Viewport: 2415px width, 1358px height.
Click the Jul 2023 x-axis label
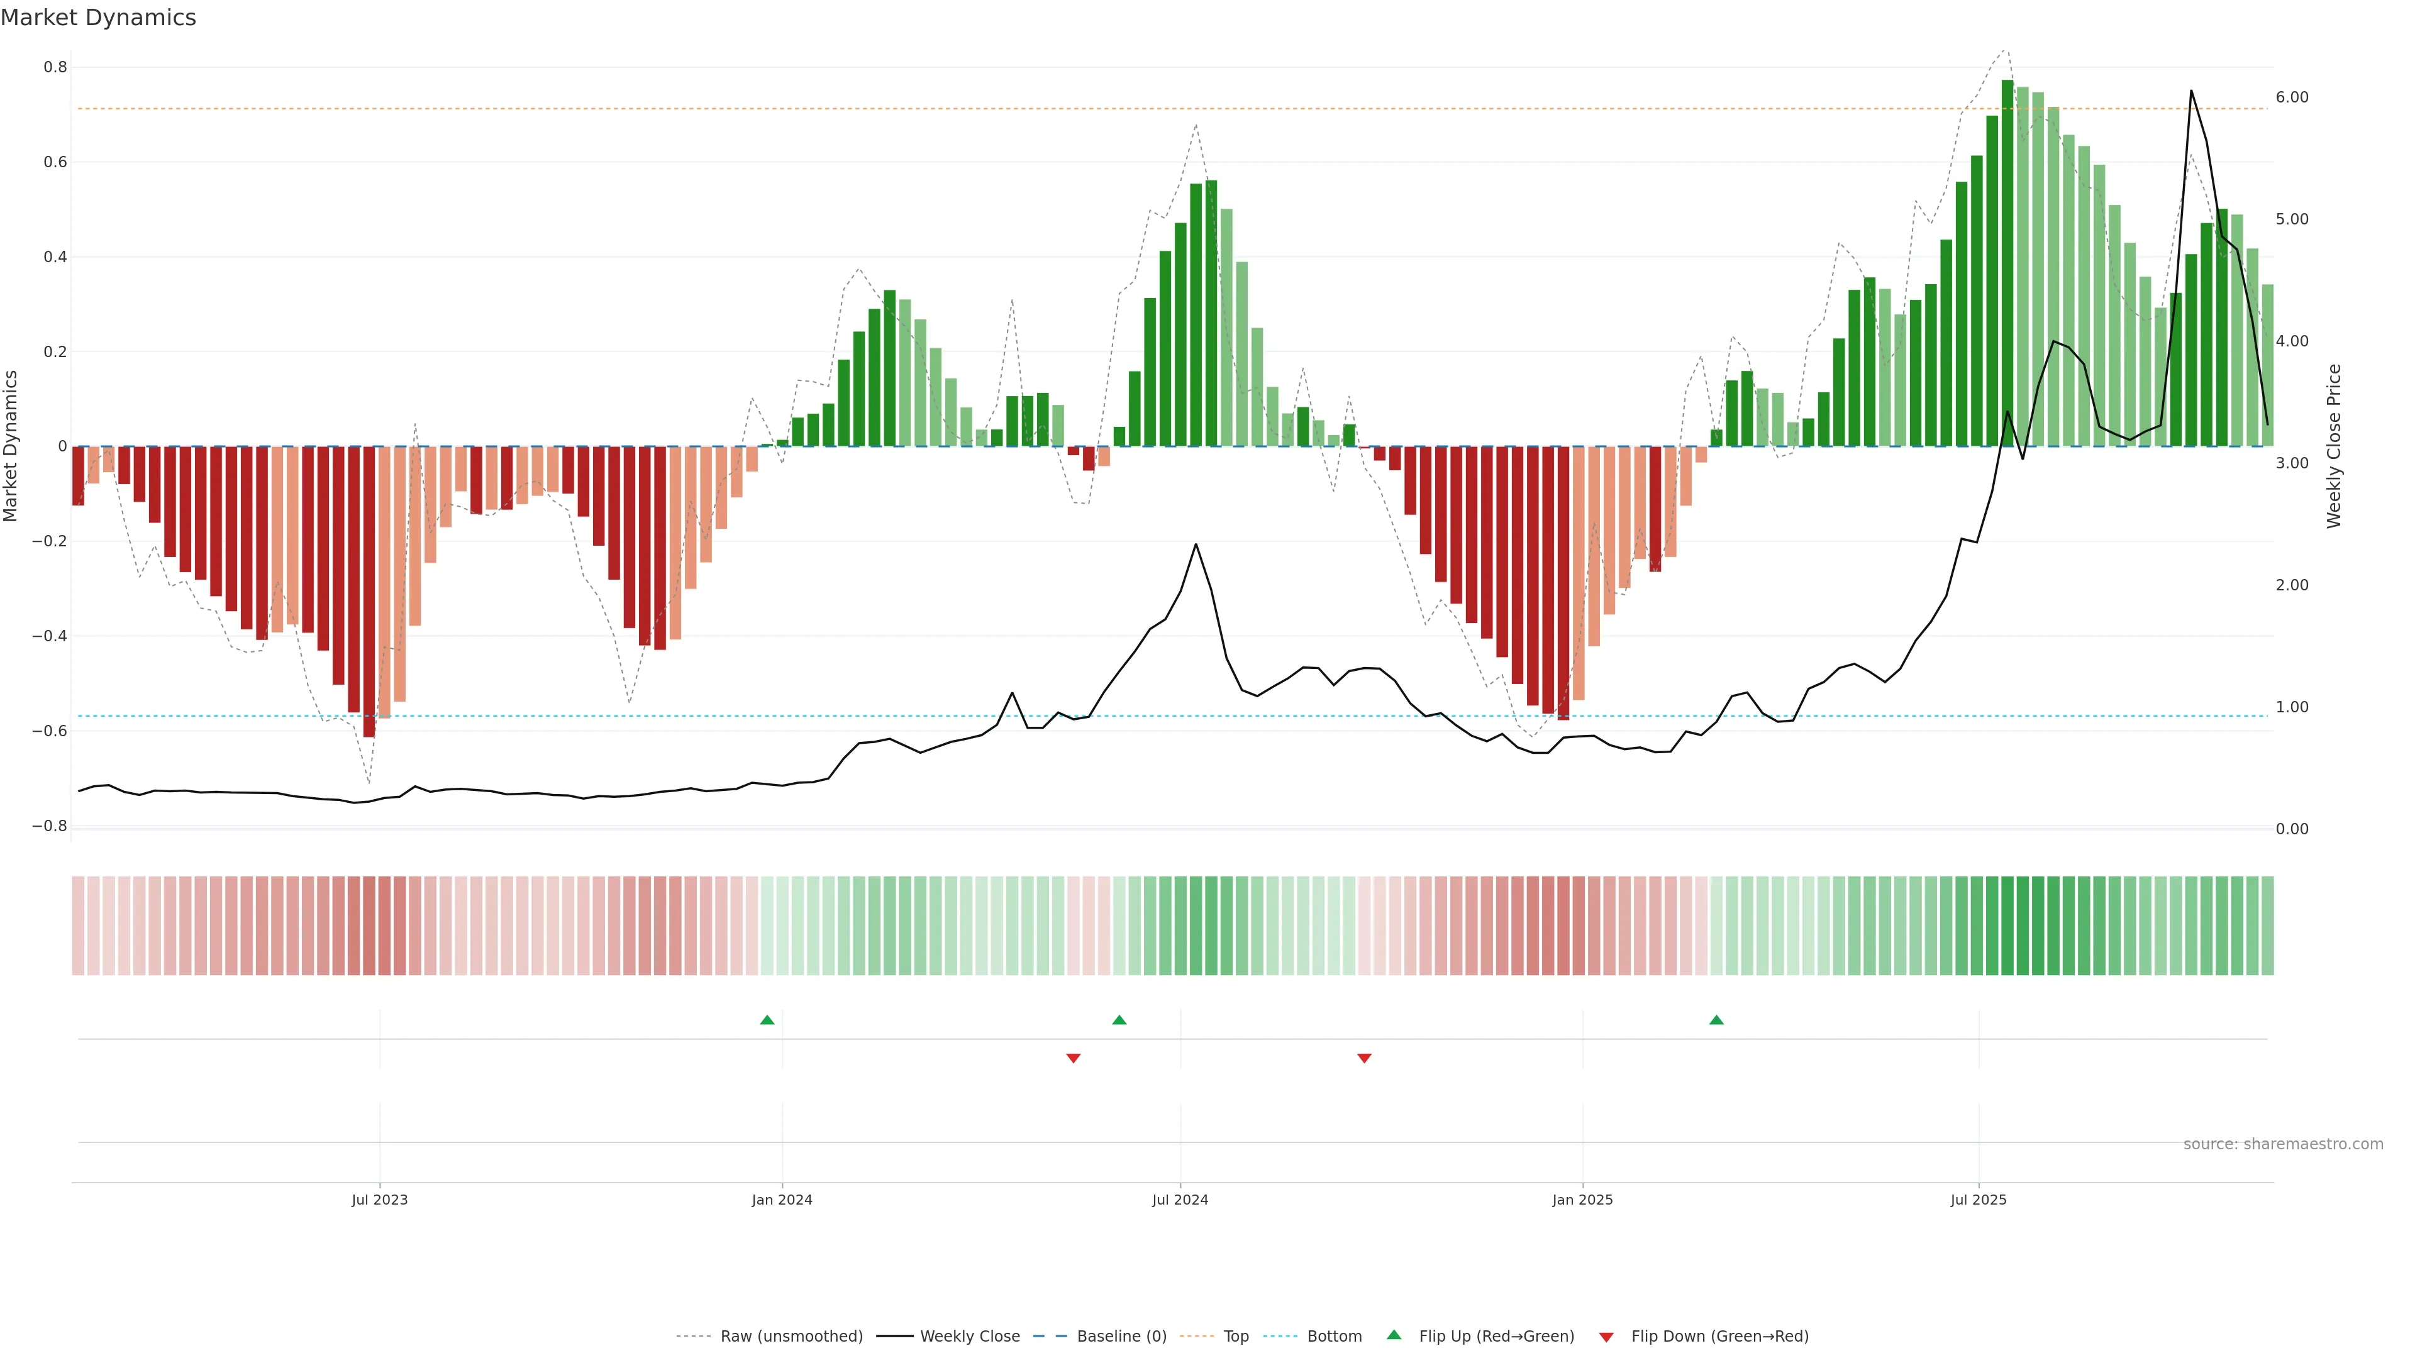pos(380,1200)
